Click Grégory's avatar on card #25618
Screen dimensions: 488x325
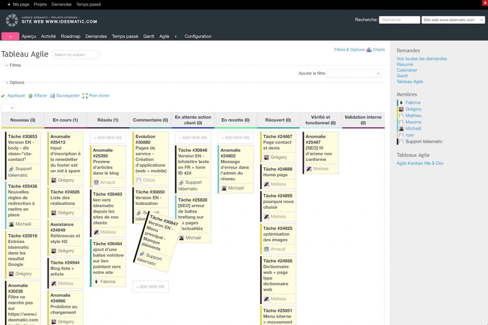[11, 274]
